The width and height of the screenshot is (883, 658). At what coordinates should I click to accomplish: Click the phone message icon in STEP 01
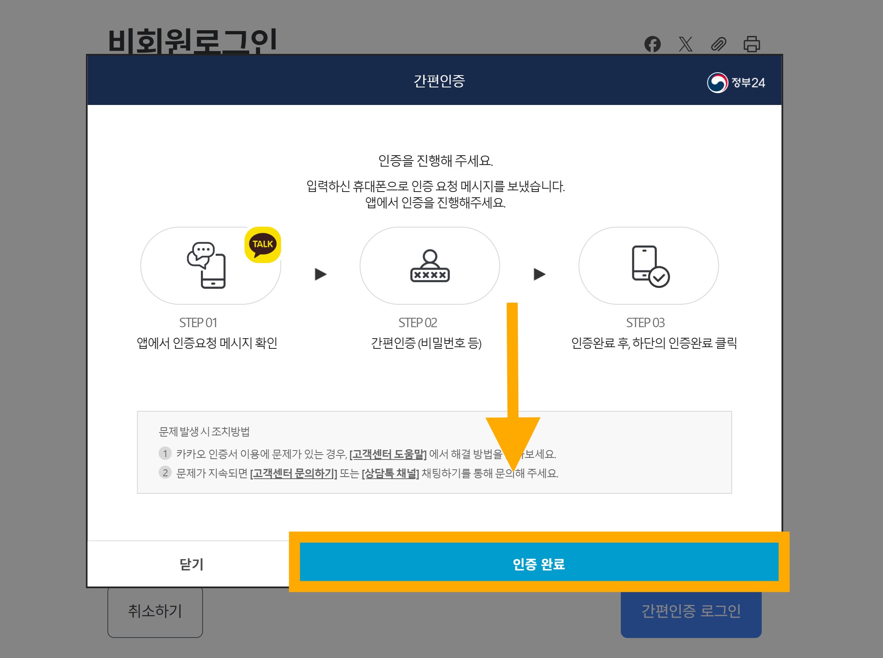(x=207, y=265)
